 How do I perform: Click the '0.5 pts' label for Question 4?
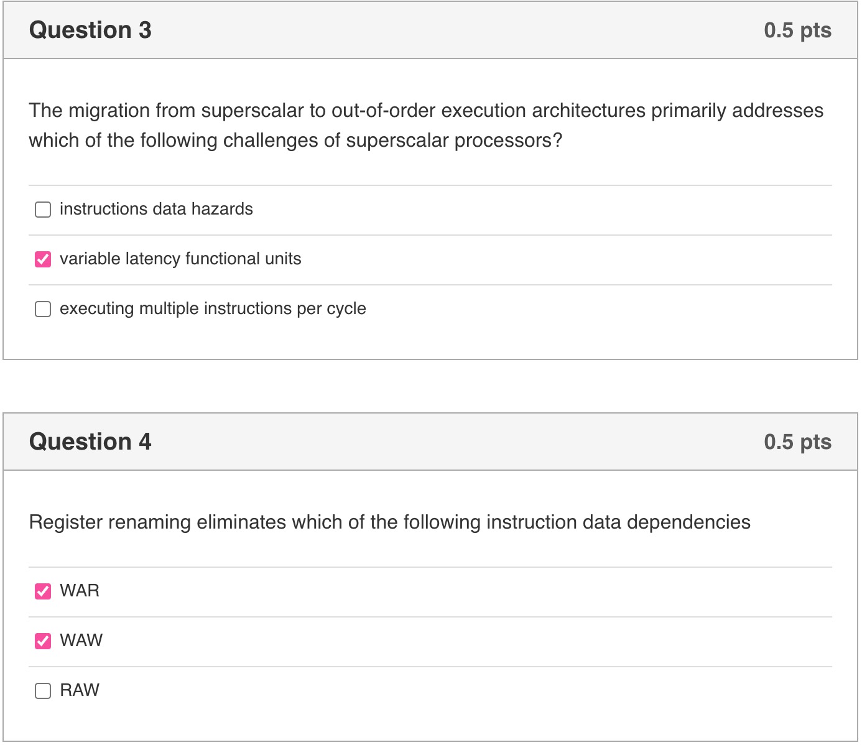(x=798, y=442)
